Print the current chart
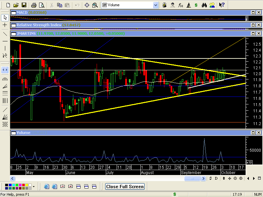263x197 pixels. coord(34,5)
